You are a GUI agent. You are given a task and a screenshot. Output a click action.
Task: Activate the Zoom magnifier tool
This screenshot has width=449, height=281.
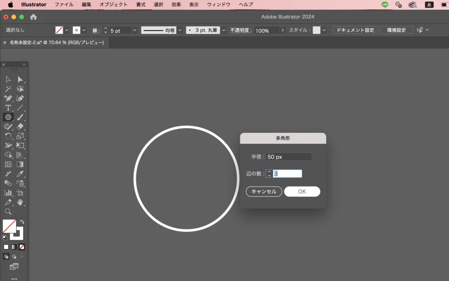pos(8,212)
